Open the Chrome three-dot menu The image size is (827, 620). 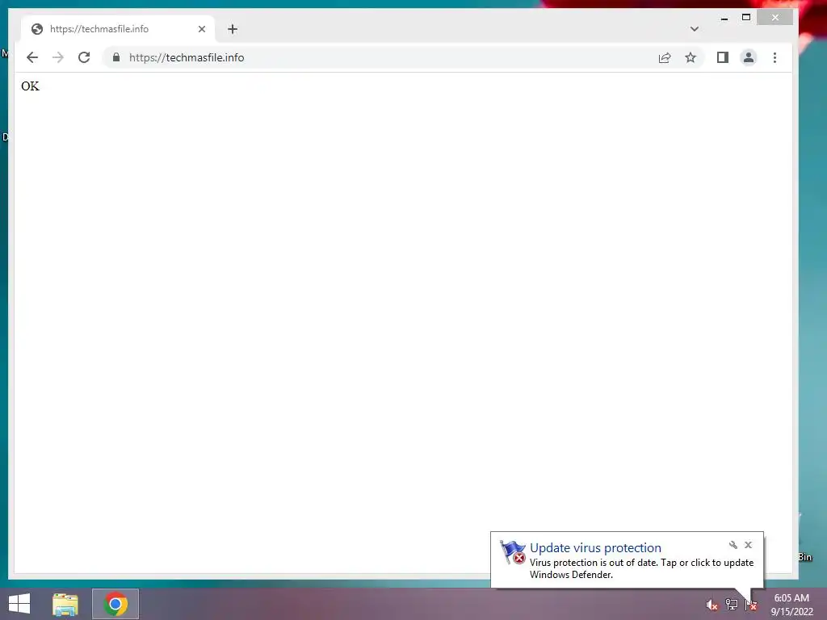(775, 57)
